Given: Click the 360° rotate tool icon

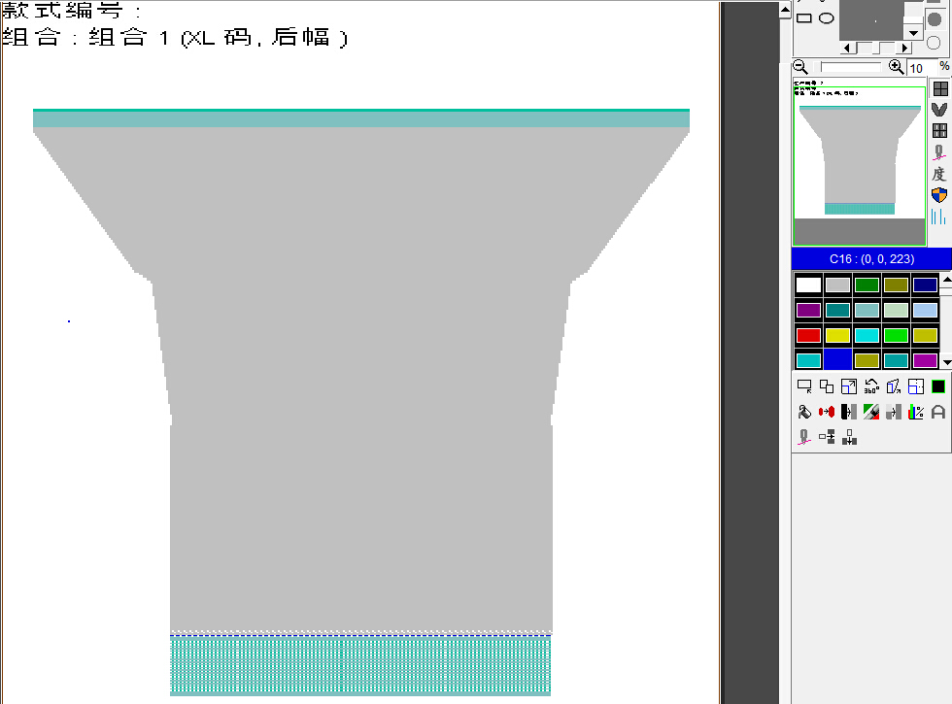Looking at the screenshot, I should pos(871,386).
